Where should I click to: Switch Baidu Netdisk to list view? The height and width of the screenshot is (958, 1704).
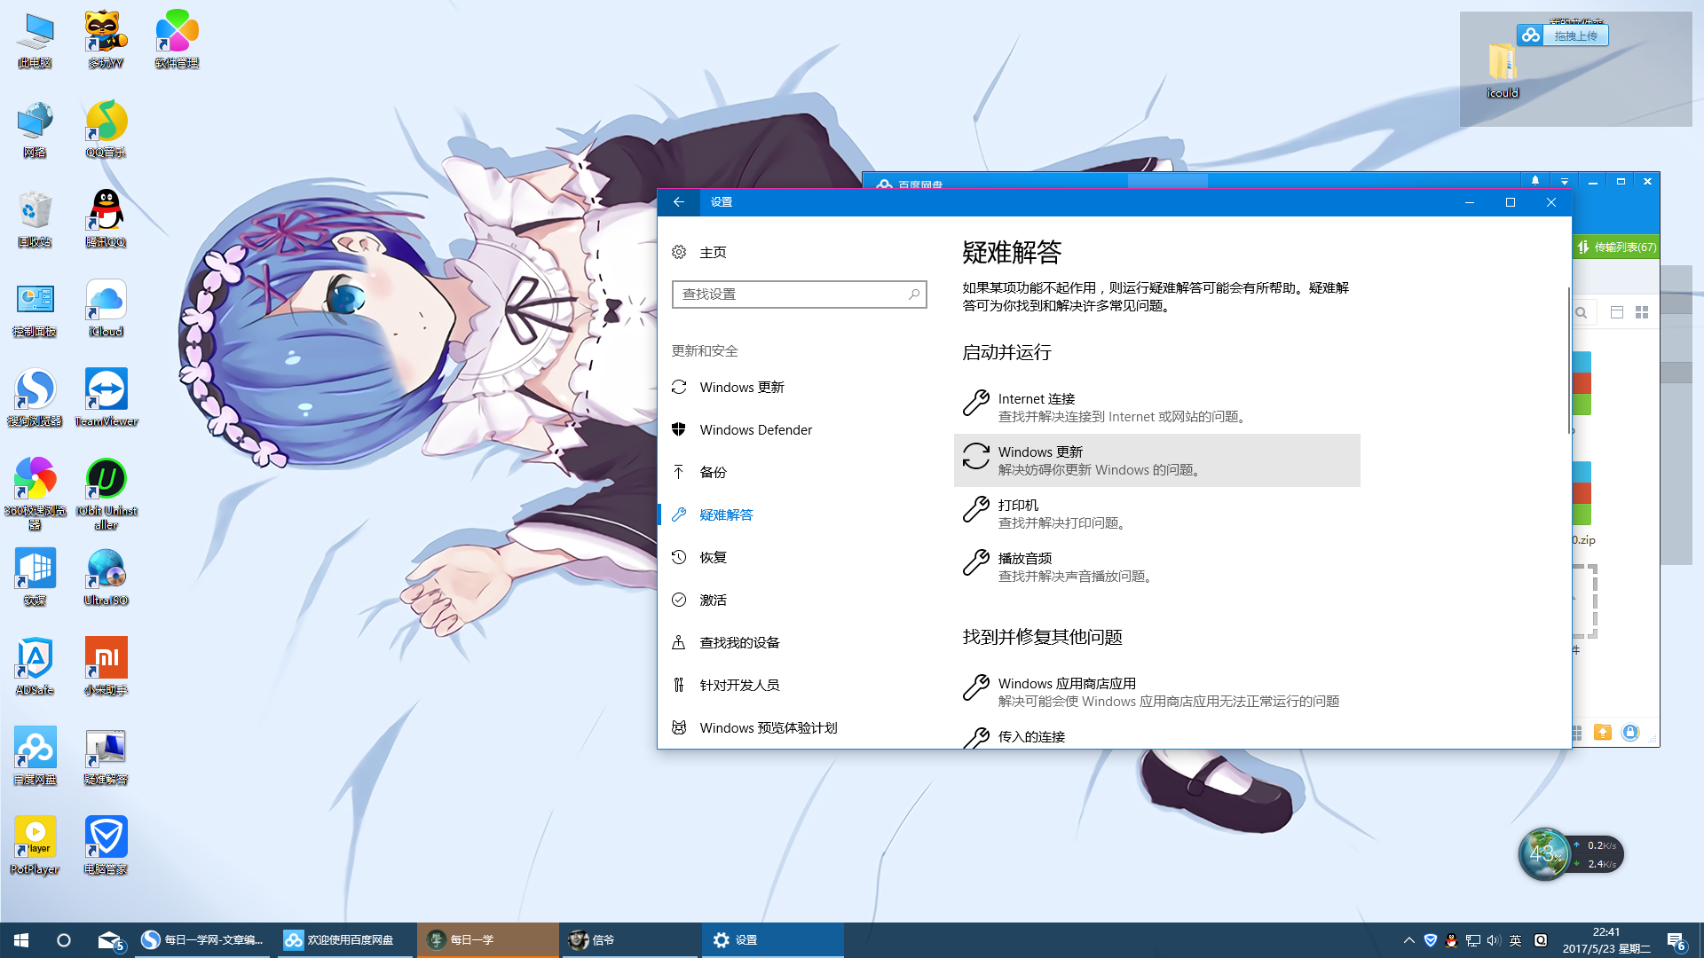[1617, 312]
